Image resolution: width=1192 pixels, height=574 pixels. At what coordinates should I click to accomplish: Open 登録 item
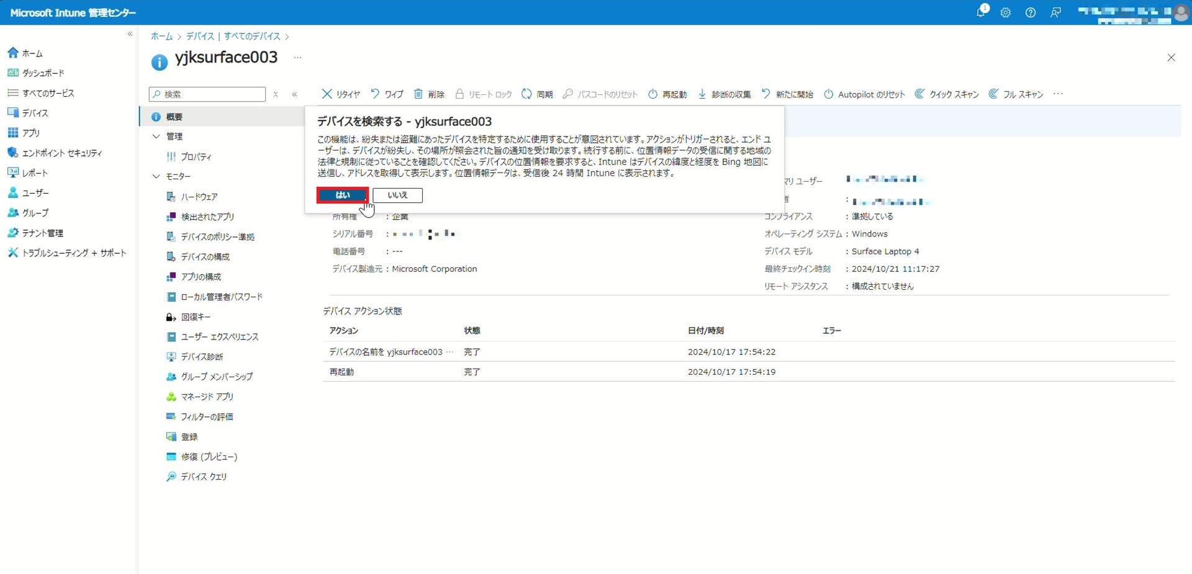(182, 437)
